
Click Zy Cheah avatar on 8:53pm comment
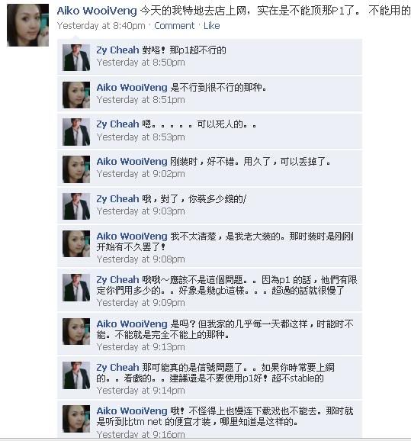pos(76,132)
